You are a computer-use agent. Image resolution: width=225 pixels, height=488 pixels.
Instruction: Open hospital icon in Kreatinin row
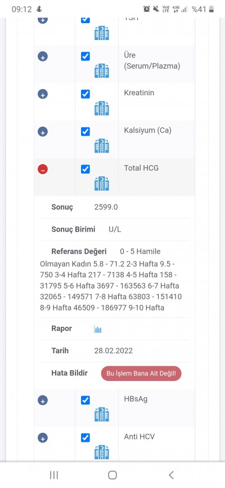102,108
